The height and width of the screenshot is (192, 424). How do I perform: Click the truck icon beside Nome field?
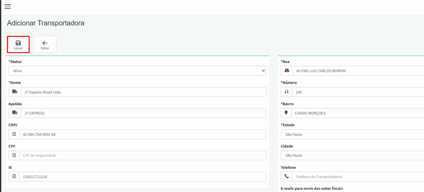coord(14,92)
